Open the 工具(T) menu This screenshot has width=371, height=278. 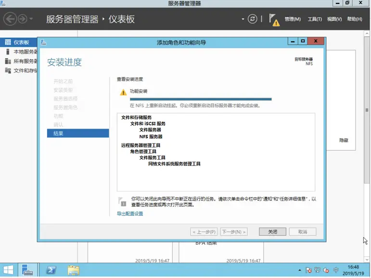[x=315, y=19]
